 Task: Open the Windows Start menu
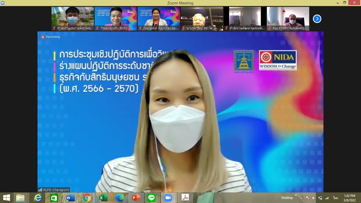pyautogui.click(x=7, y=198)
